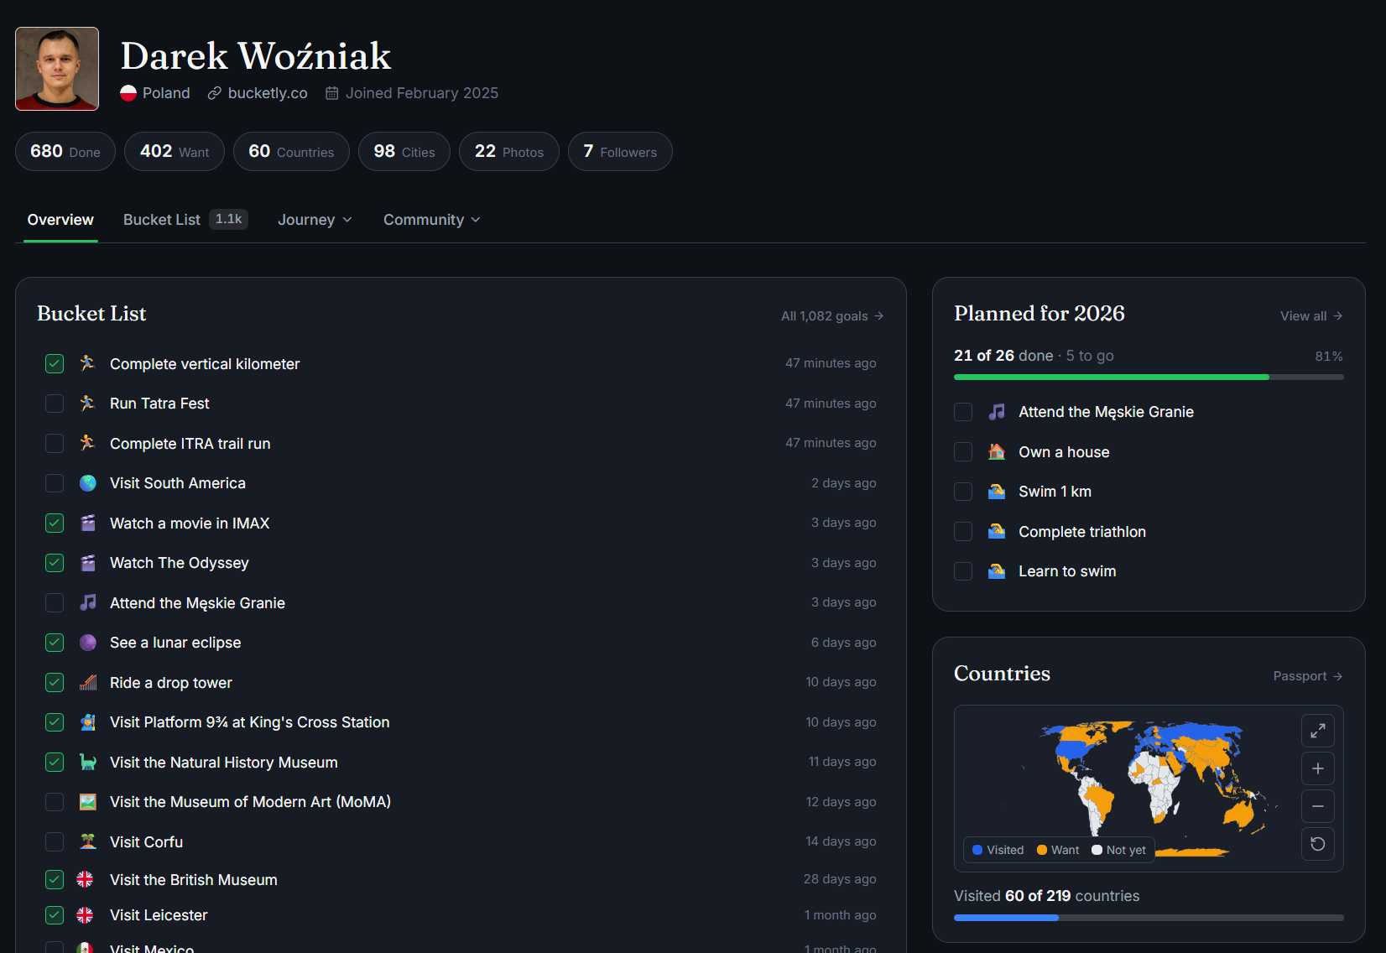This screenshot has width=1386, height=953.
Task: Click the clapperboard icon beside Watch The Odyssey
Action: point(88,563)
